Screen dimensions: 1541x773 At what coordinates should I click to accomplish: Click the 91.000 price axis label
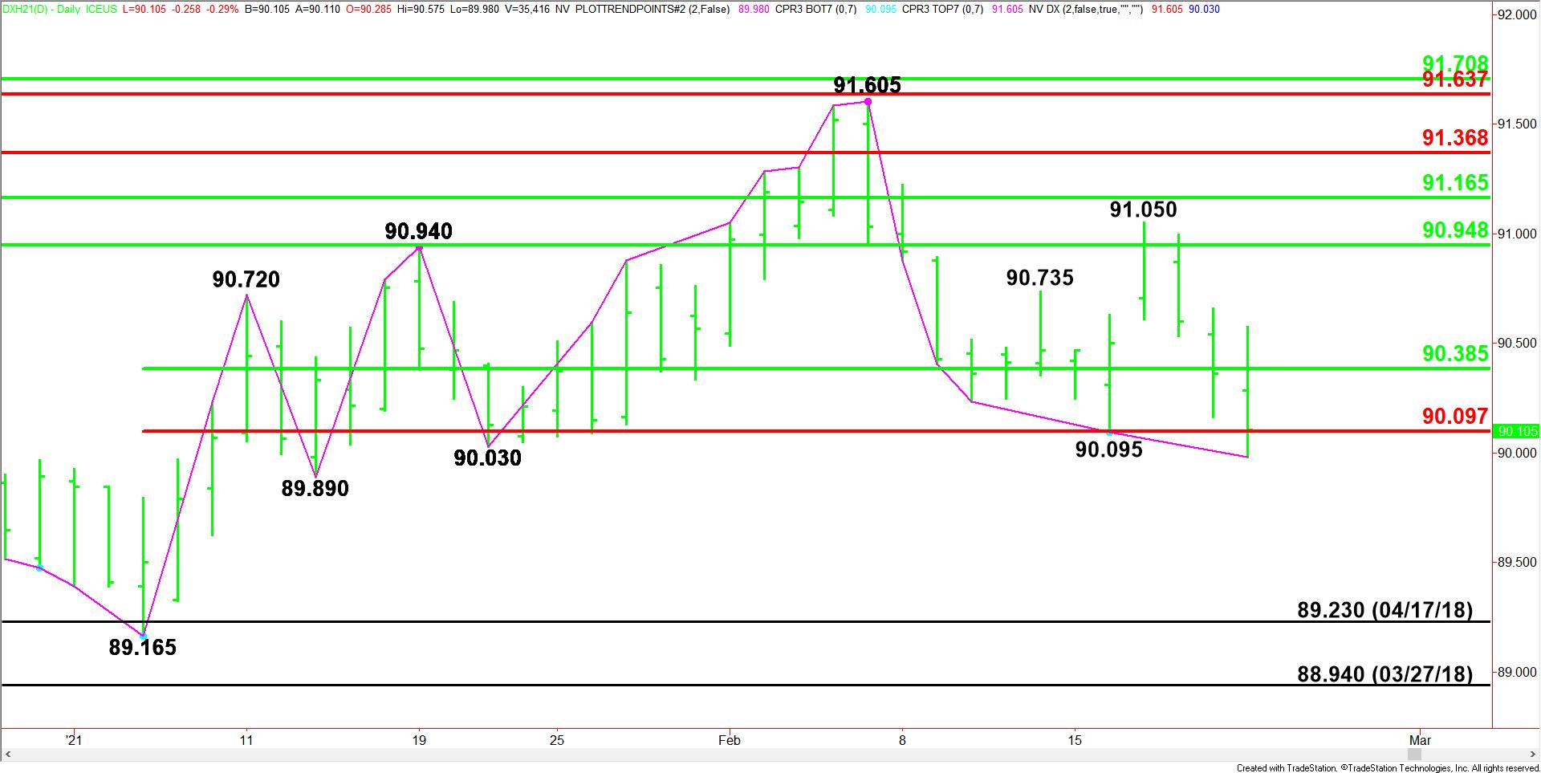click(1517, 234)
